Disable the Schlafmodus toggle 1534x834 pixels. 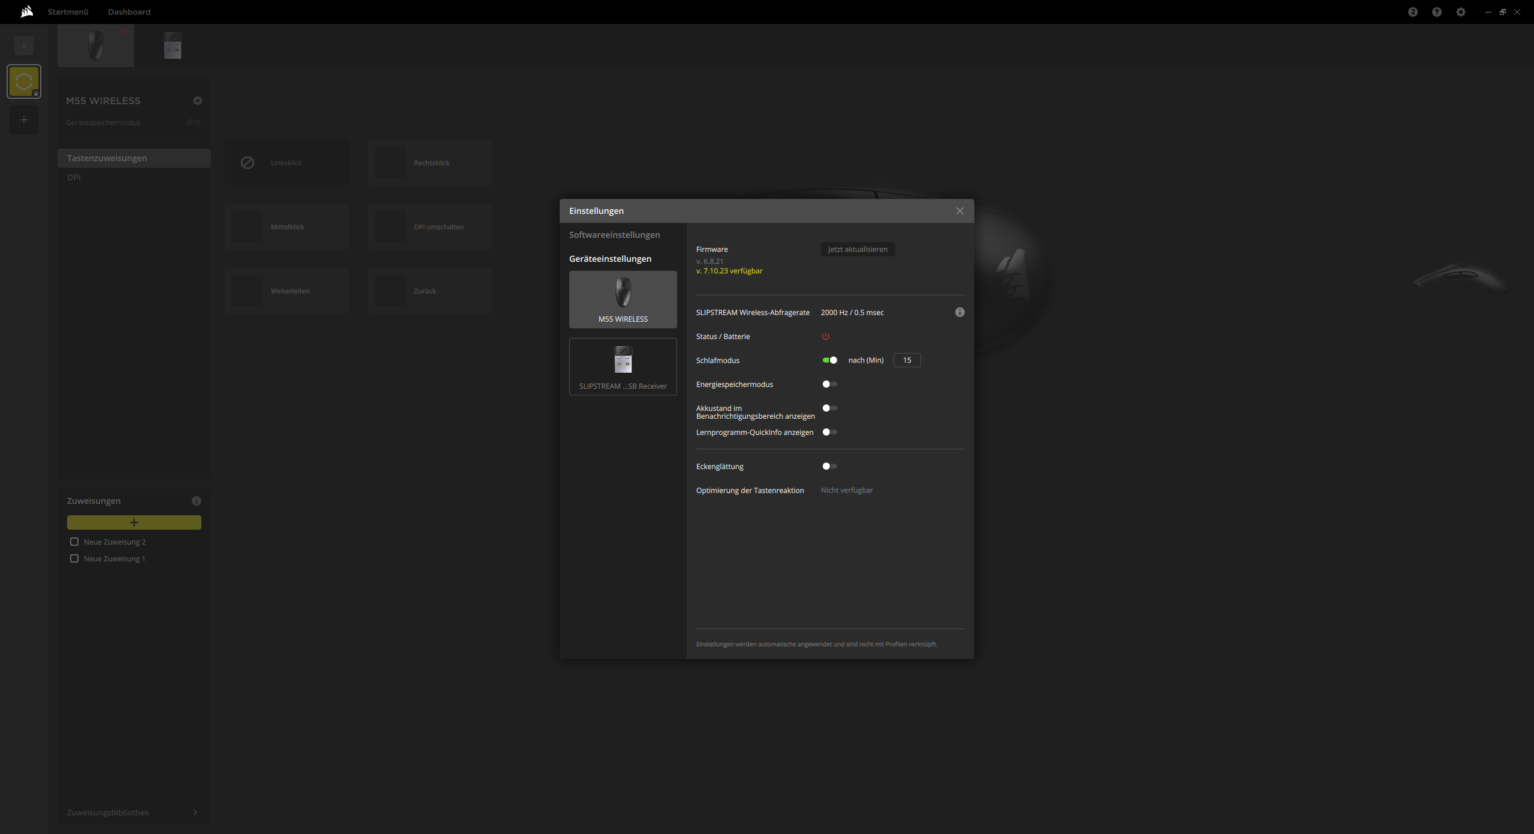click(829, 360)
